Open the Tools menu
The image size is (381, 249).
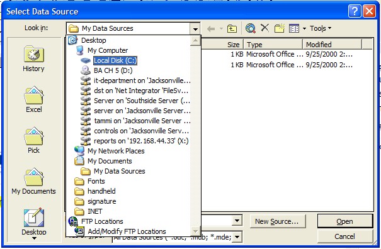[321, 28]
